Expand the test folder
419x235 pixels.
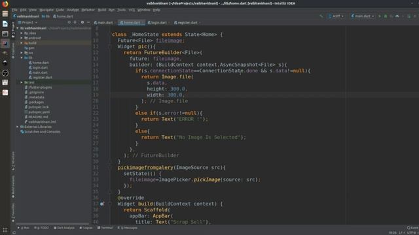(x=22, y=82)
